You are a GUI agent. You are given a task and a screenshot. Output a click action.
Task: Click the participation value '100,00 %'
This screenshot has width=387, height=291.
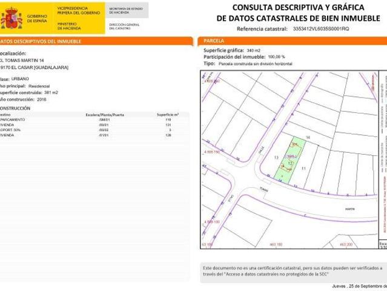276,57
